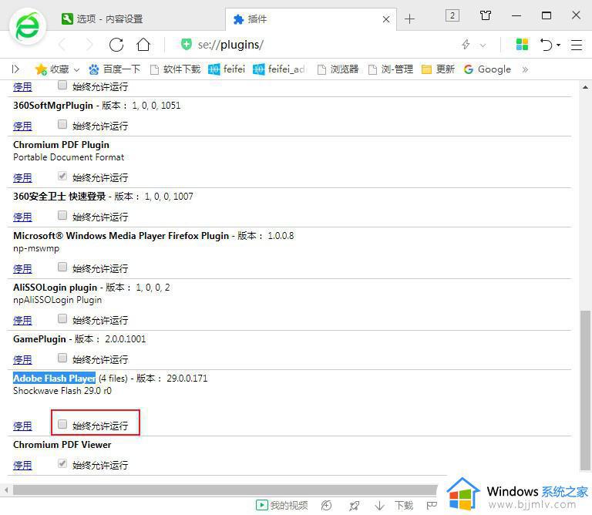
Task: Click the Adobe Flash Player heading text
Action: [55, 378]
